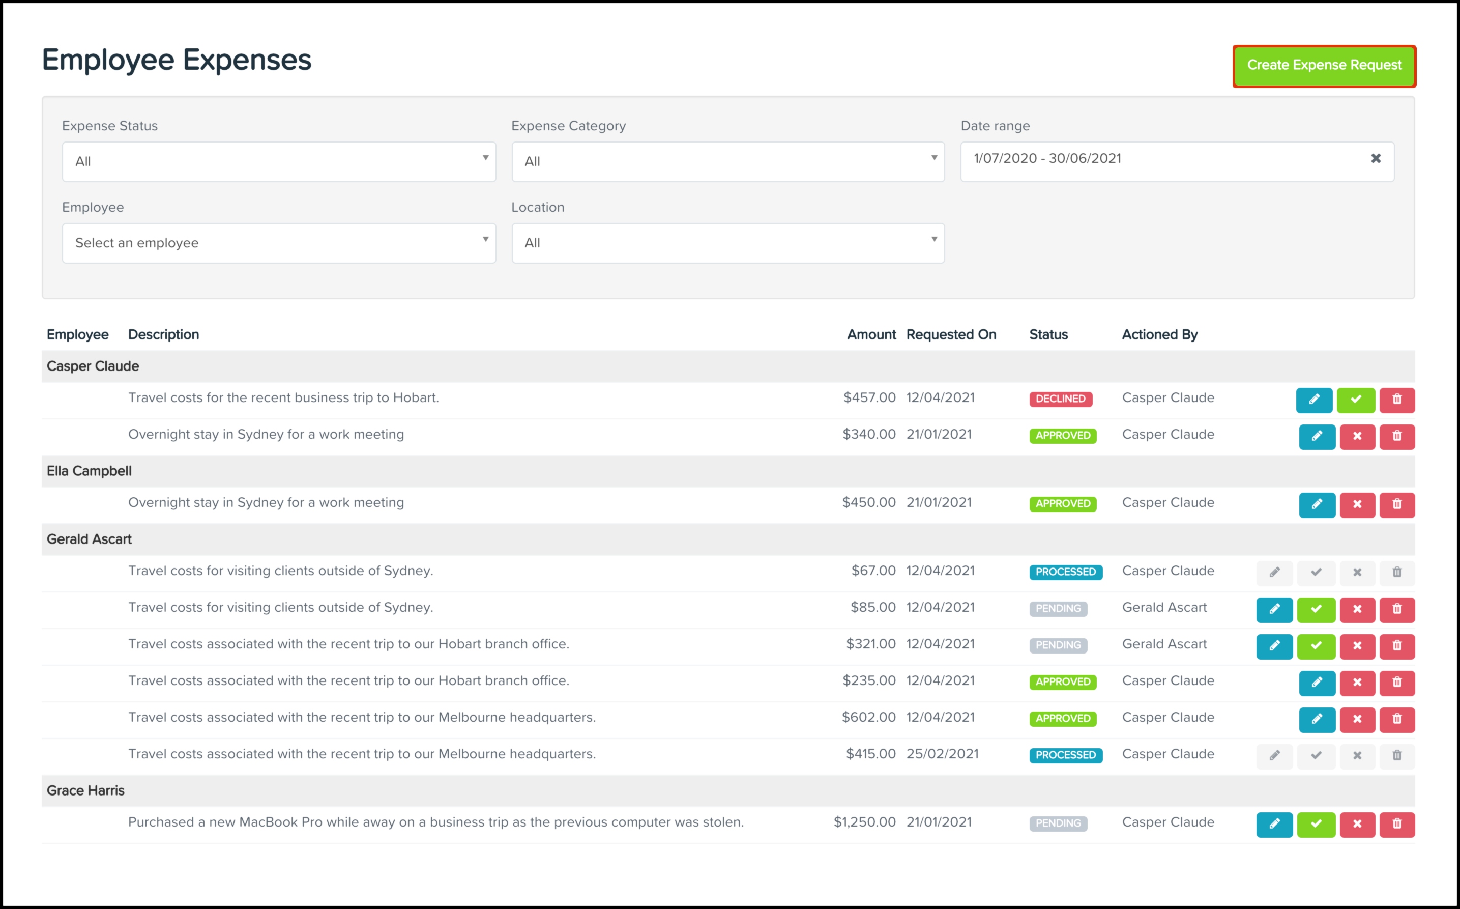Open the Select an employee dropdown
1460x909 pixels.
click(x=279, y=243)
